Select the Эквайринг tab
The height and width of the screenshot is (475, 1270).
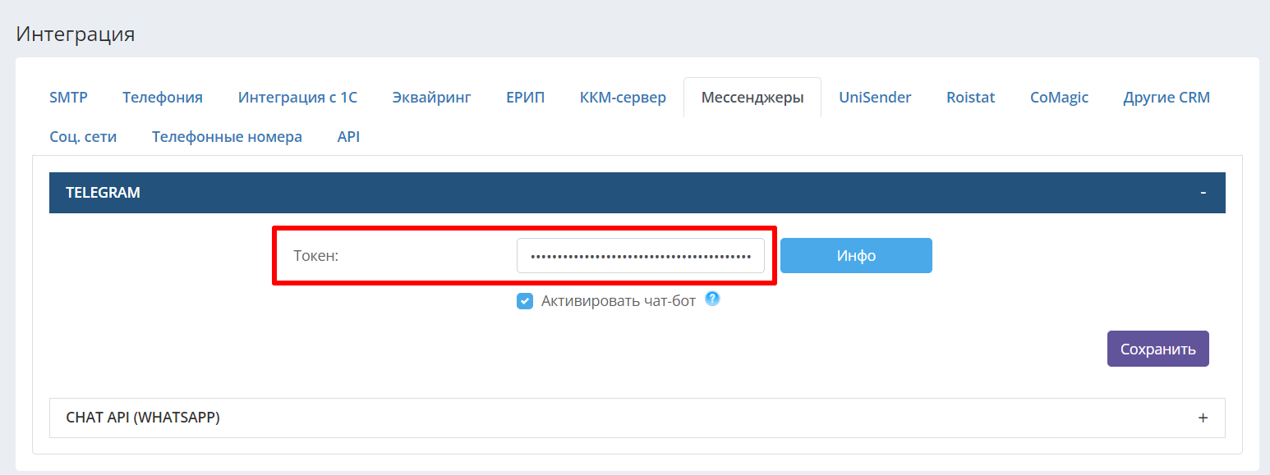click(x=431, y=97)
